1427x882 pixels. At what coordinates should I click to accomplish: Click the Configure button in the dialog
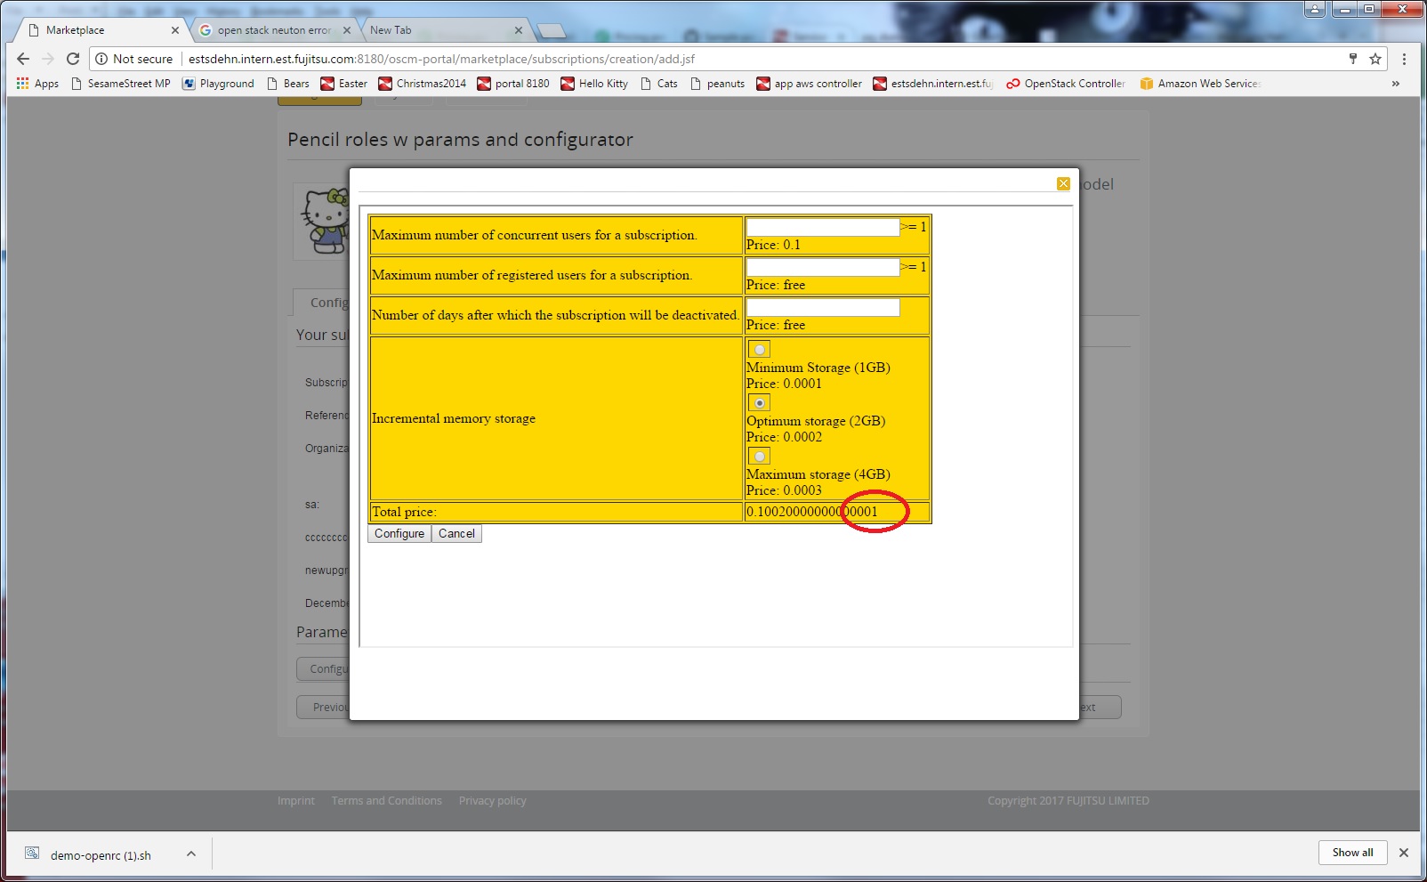tap(399, 533)
